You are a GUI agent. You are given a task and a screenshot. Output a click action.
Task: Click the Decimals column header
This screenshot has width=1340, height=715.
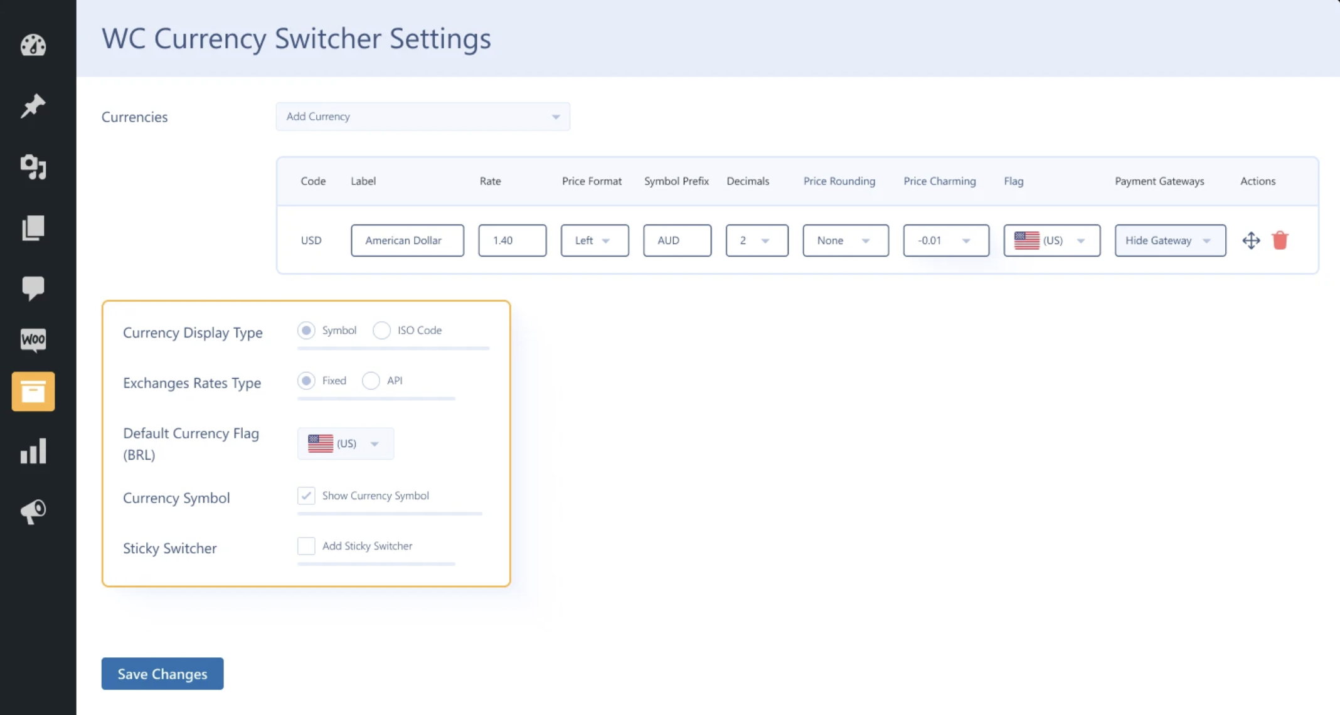click(x=748, y=181)
